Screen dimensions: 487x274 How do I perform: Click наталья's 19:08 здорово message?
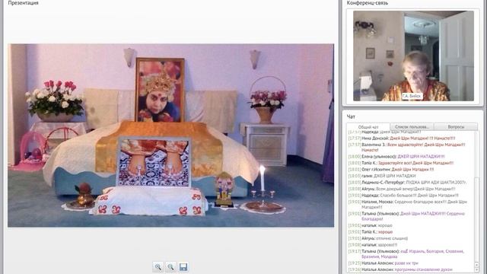pyautogui.click(x=373, y=245)
